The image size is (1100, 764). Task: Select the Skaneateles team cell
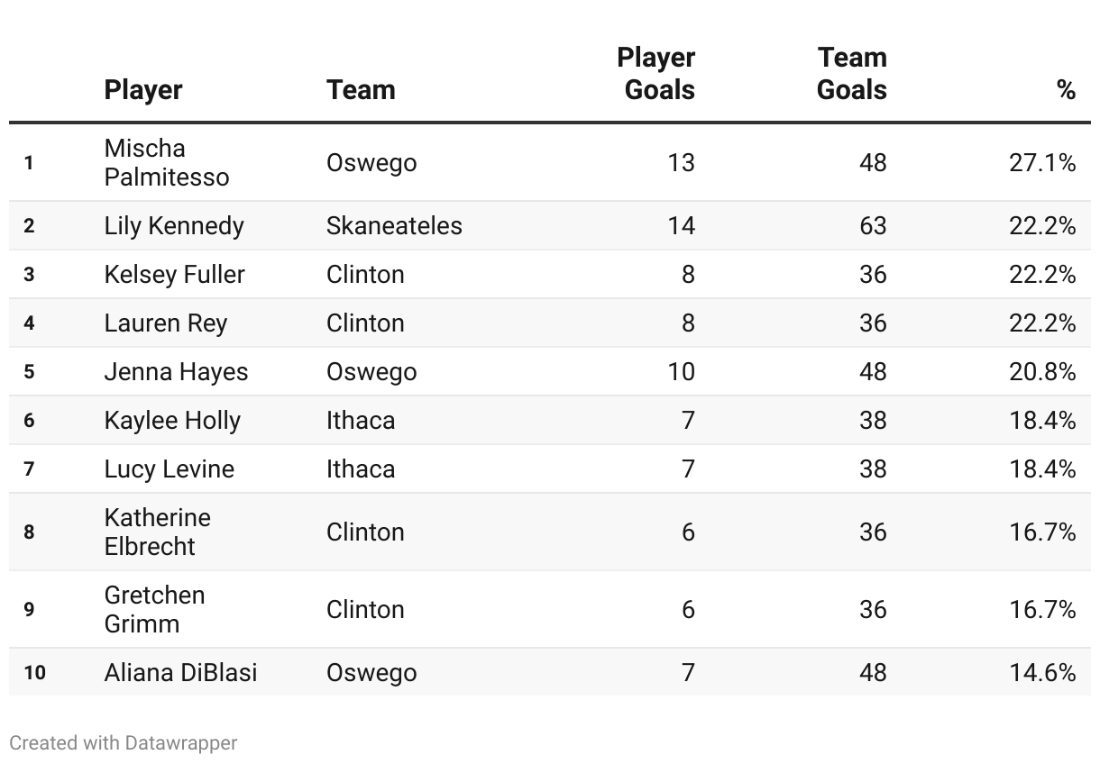394,225
